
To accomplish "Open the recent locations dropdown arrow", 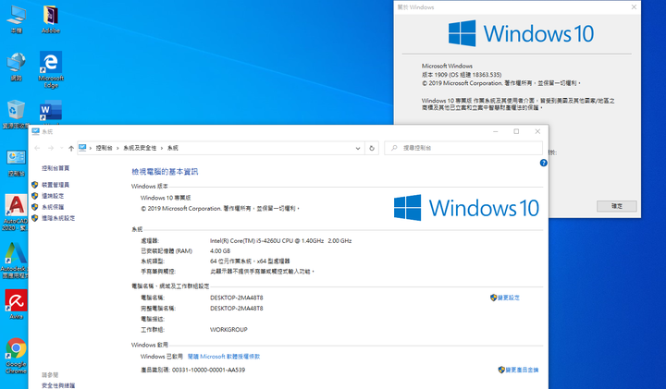I will 62,148.
